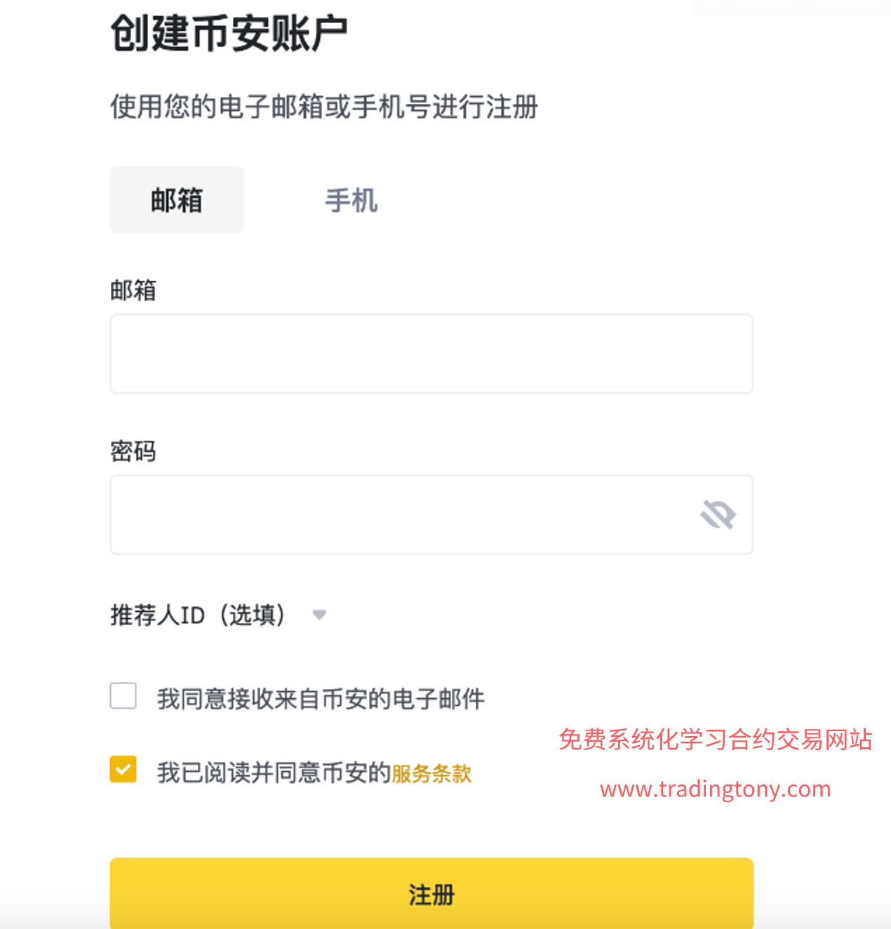Click the white tick inside the yellow box
The height and width of the screenshot is (929, 891).
pos(123,769)
